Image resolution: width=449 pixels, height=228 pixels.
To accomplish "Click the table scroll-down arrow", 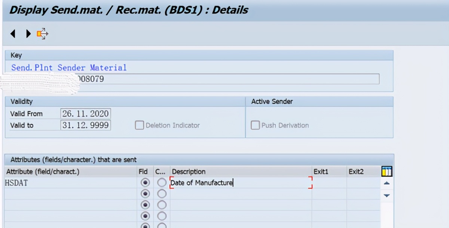I will (387, 195).
